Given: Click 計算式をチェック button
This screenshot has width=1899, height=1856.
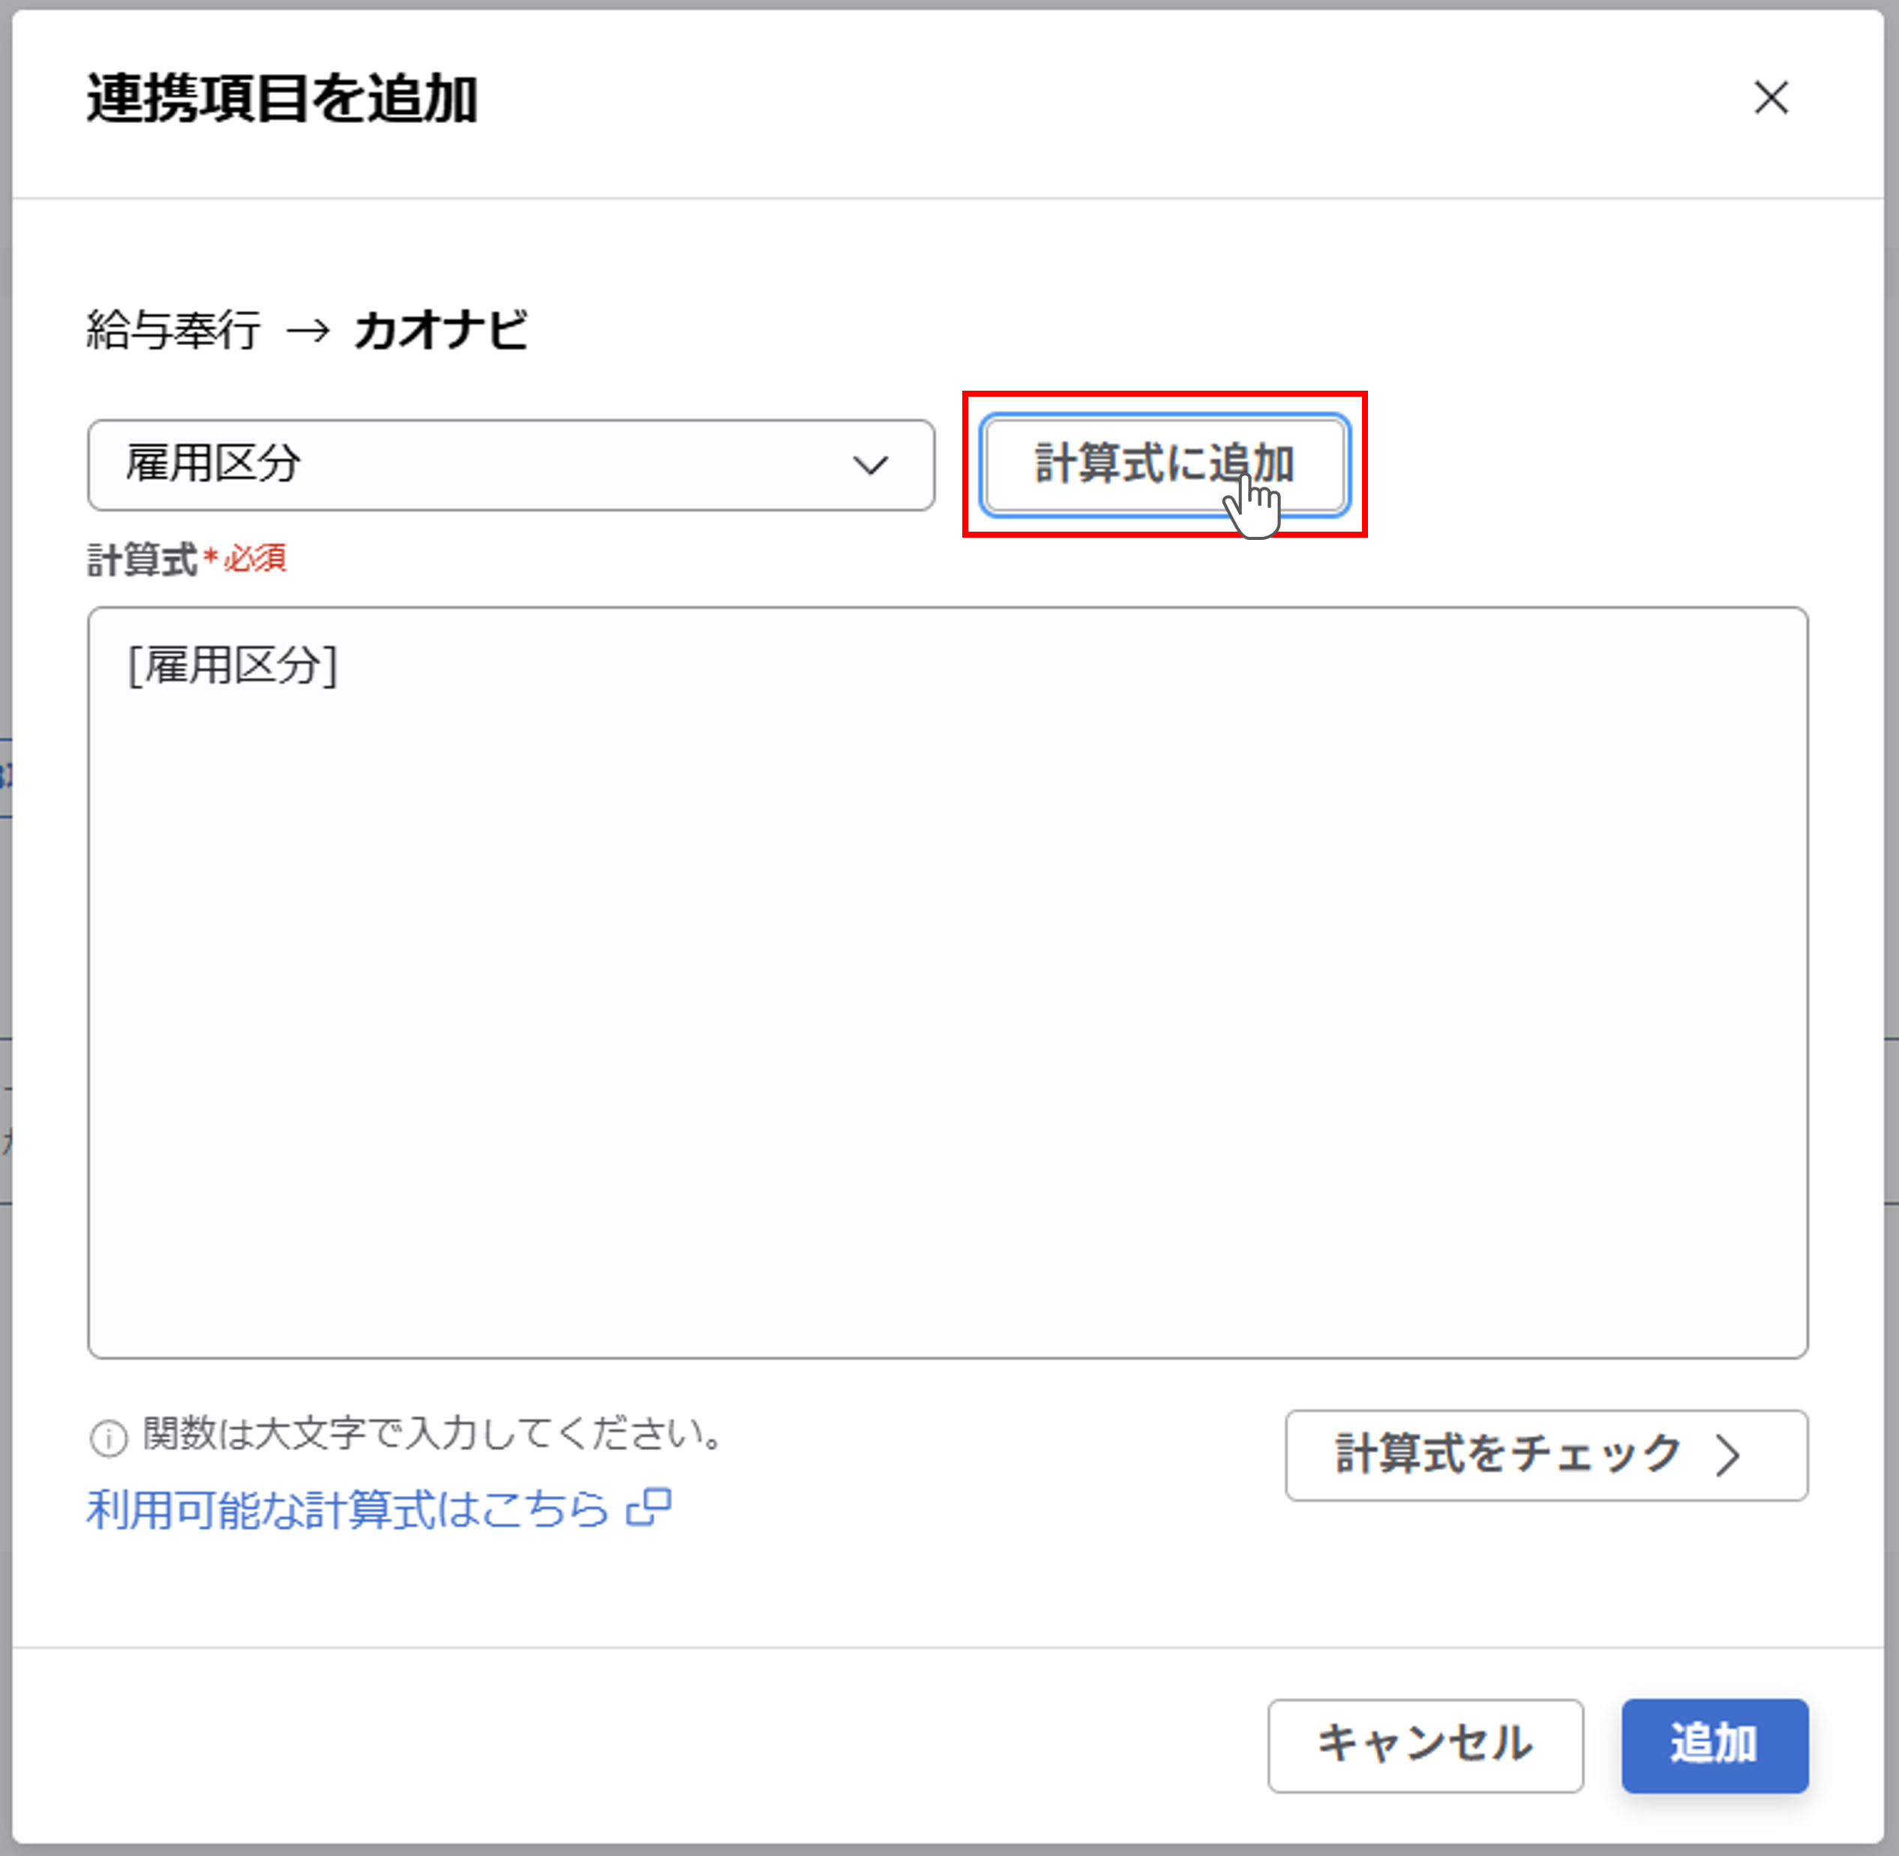Looking at the screenshot, I should pos(1546,1454).
